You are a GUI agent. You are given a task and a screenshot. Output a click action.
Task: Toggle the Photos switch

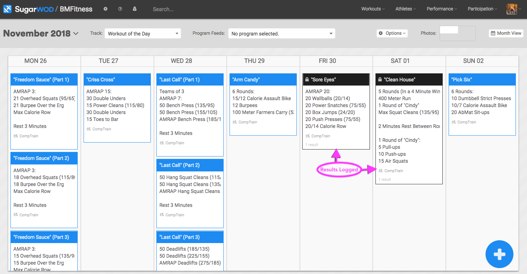457,33
